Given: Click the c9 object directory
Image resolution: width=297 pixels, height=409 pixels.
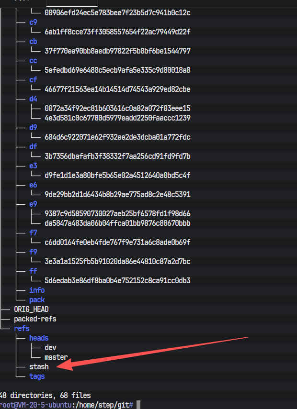Looking at the screenshot, I should [33, 22].
